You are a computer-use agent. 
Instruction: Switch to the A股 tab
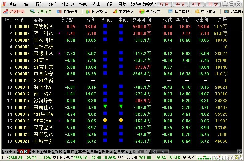24,152
